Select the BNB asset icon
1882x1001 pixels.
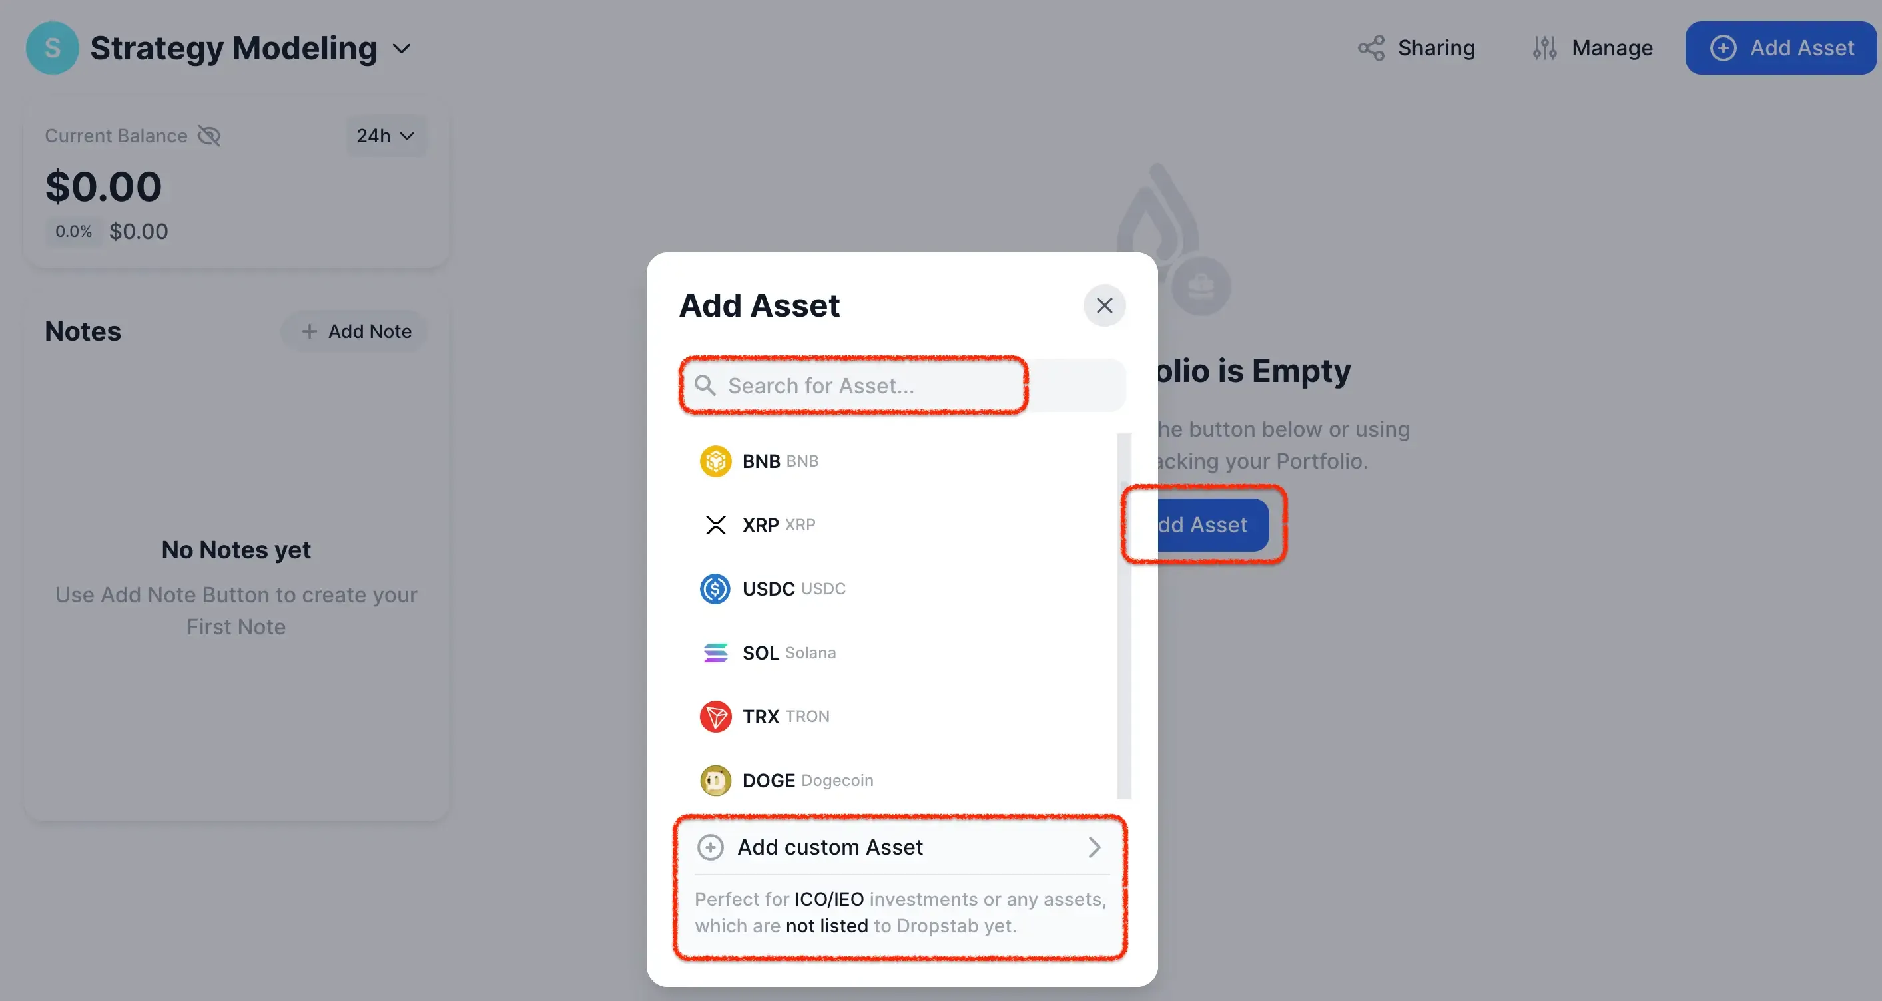click(715, 461)
